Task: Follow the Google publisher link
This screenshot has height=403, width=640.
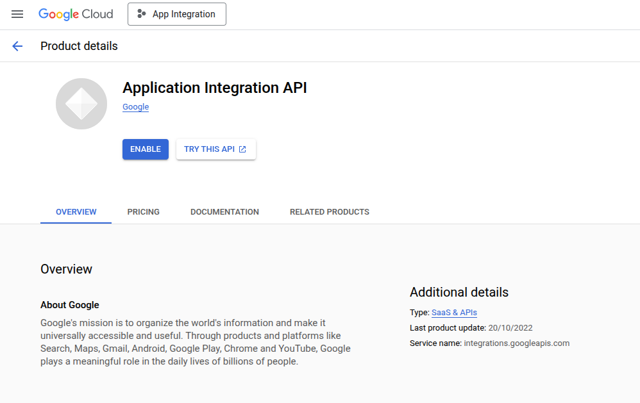Action: pos(135,107)
